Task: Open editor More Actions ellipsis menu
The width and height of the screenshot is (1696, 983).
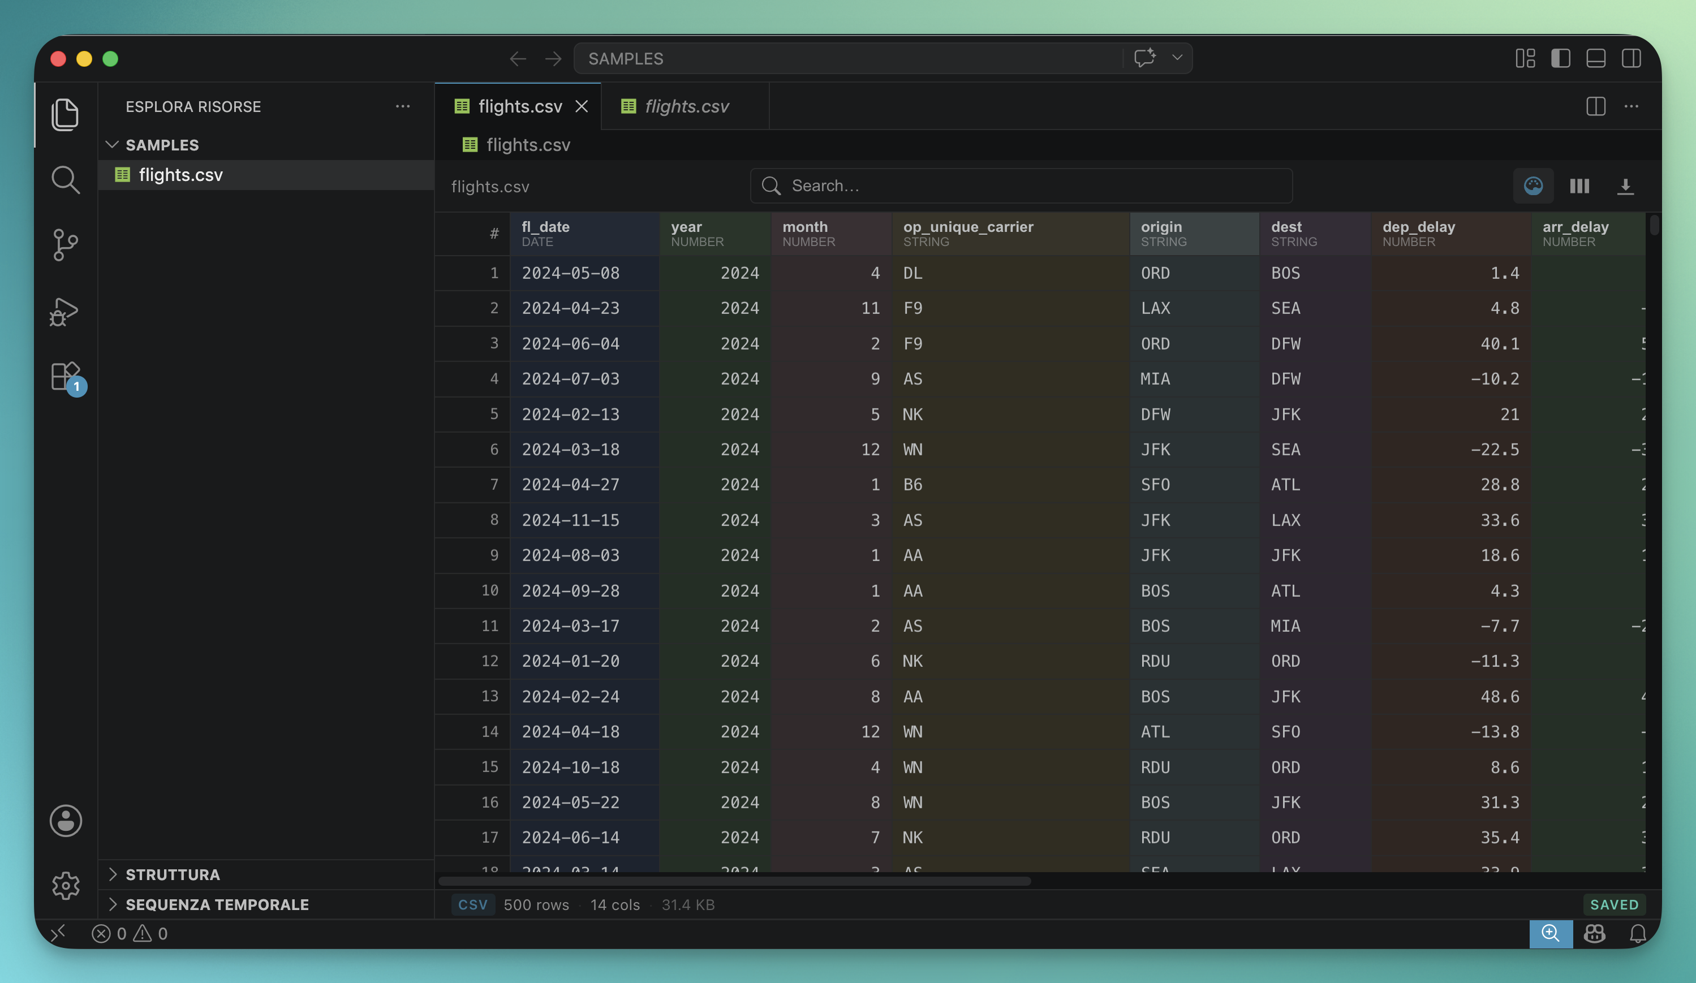Action: (x=1632, y=106)
